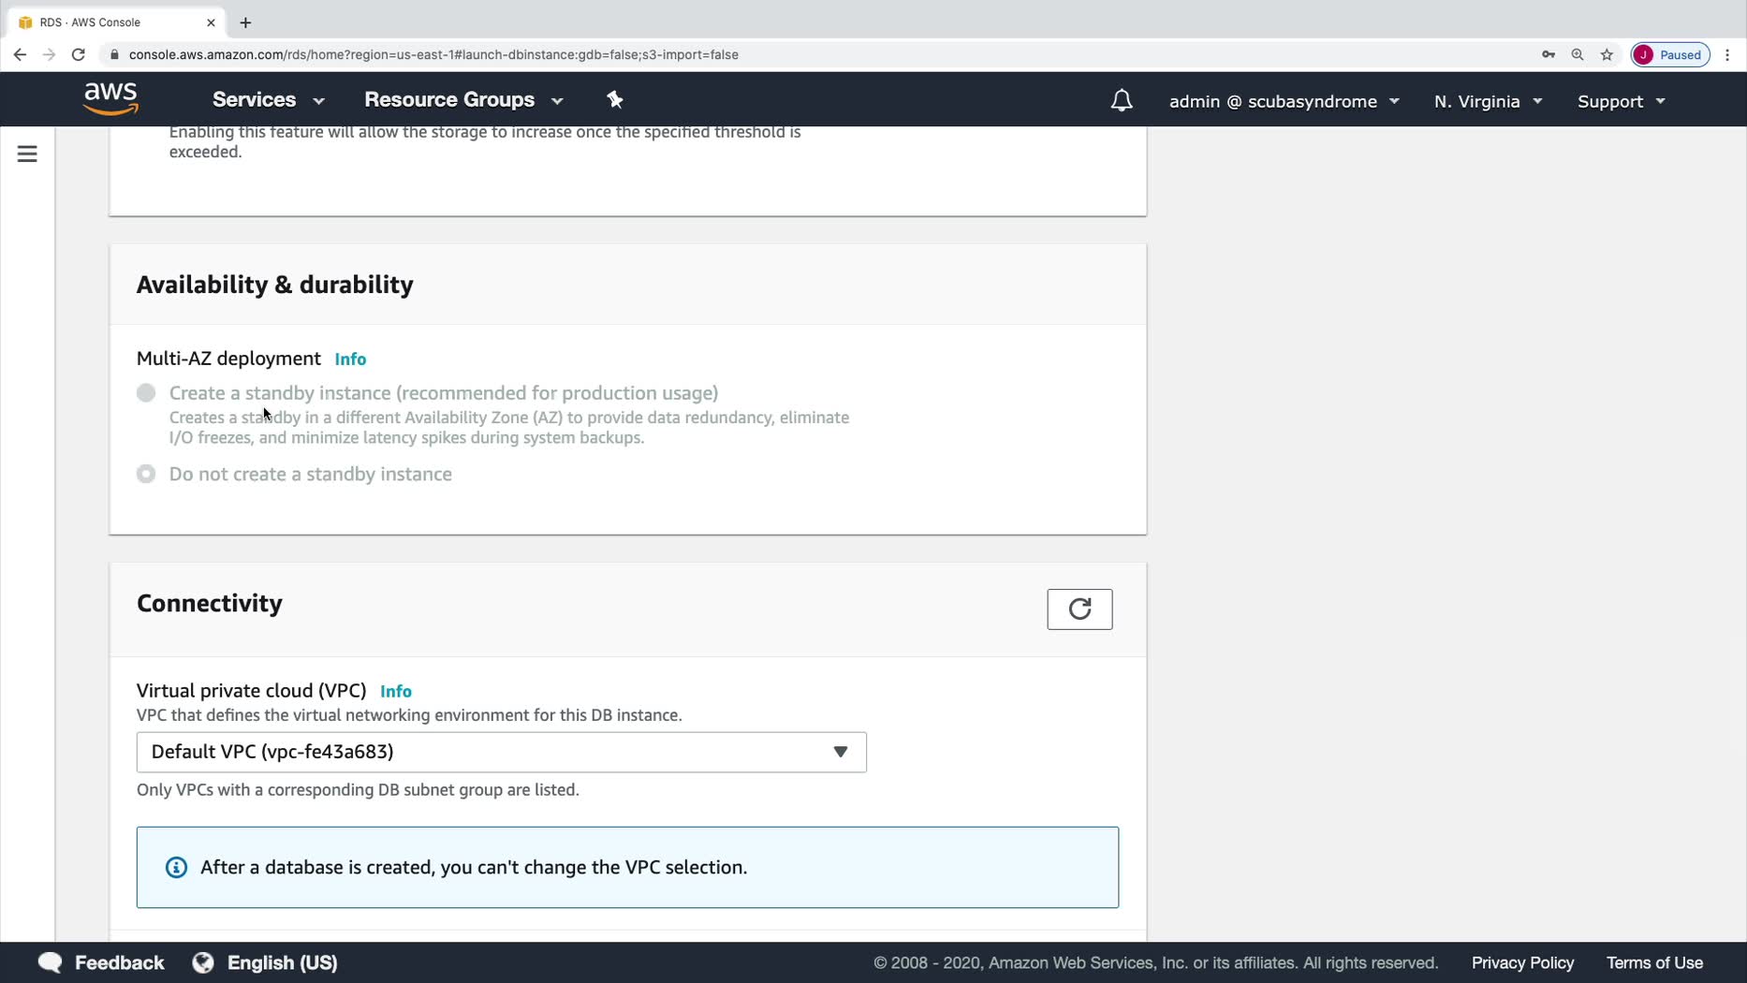Image resolution: width=1747 pixels, height=983 pixels.
Task: Open Info link for Multi-AZ deployment
Action: [x=350, y=359]
